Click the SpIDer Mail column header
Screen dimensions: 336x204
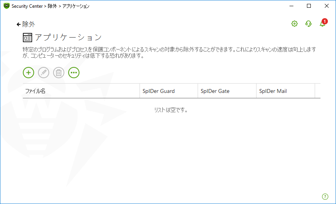286,91
